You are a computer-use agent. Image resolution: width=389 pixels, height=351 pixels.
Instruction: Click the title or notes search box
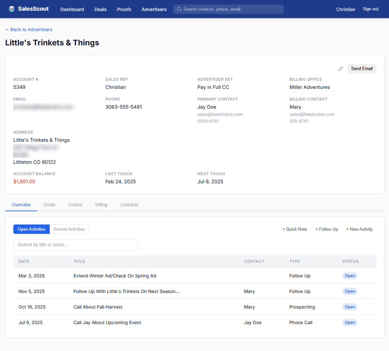tap(76, 245)
